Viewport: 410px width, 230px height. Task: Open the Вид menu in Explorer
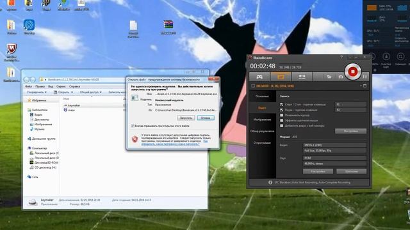point(51,86)
